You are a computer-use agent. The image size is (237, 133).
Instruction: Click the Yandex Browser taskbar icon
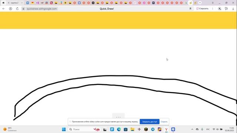coord(166,129)
